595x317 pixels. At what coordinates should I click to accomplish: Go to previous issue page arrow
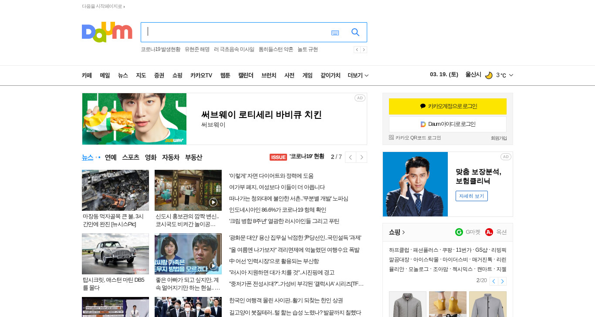[x=351, y=157]
